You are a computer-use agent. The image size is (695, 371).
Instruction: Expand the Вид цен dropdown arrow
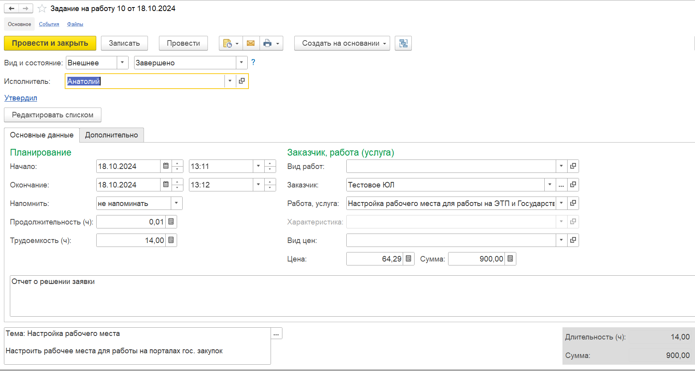click(x=561, y=240)
